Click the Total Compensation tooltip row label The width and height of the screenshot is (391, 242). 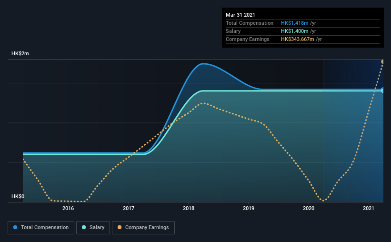250,23
